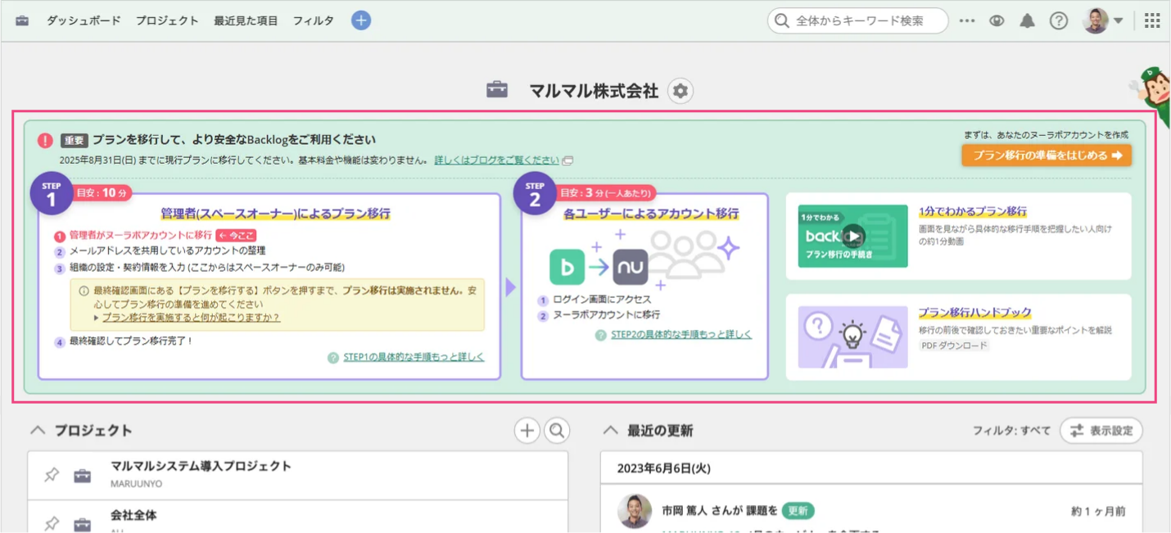
Task: Click the eye watch list icon
Action: click(997, 21)
